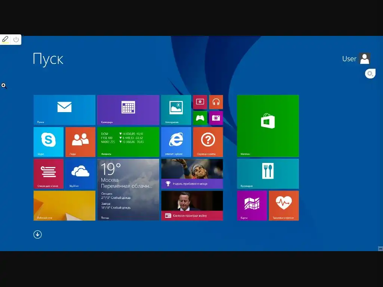Click the minus zoom button at bottom right

point(380,249)
